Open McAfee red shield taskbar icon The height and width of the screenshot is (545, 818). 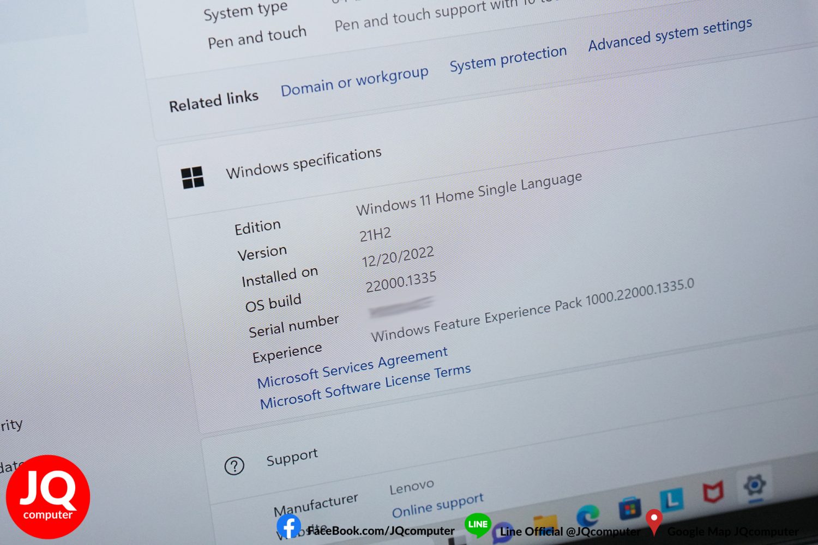(x=713, y=492)
